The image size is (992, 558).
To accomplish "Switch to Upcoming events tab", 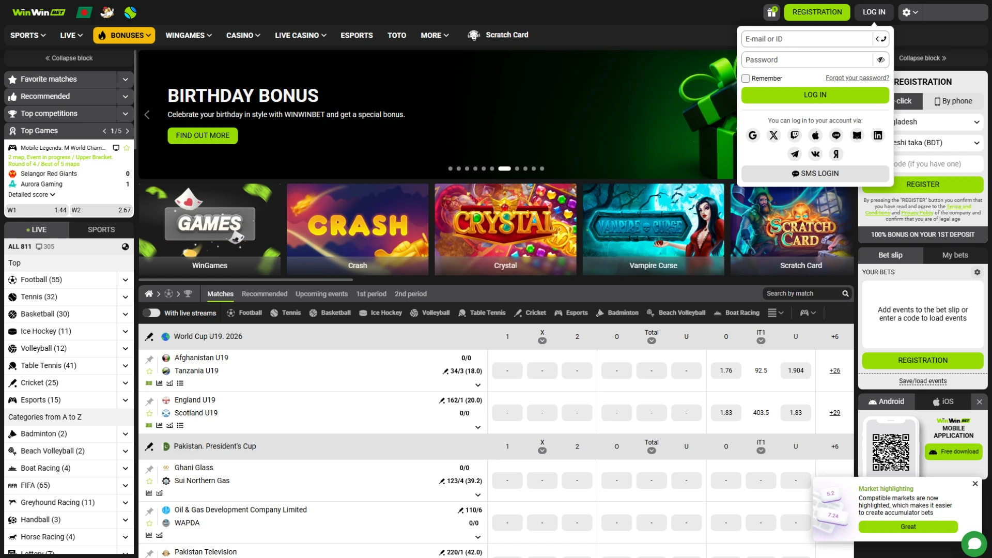I will click(x=321, y=294).
